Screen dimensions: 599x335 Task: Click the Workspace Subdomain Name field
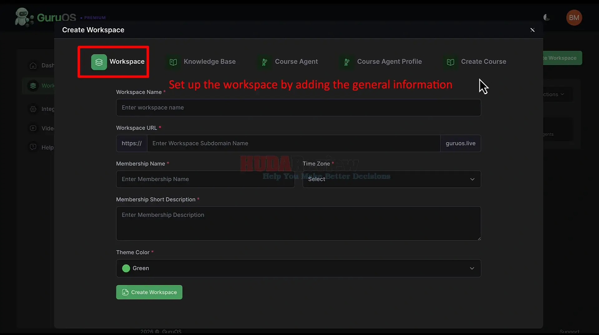(293, 143)
